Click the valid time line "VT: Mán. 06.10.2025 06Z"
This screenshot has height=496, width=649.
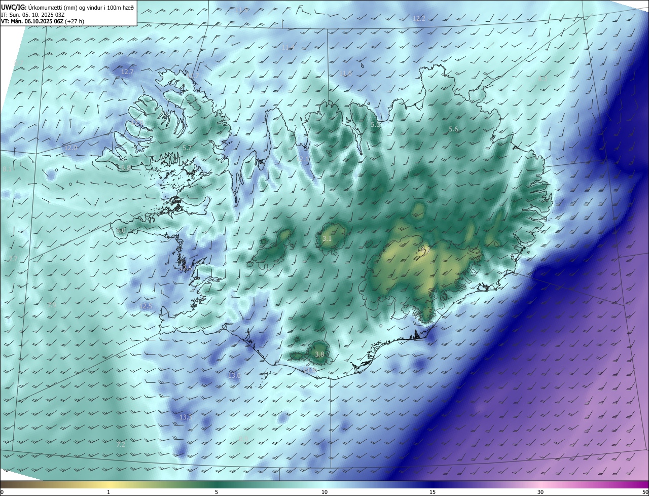[32, 21]
